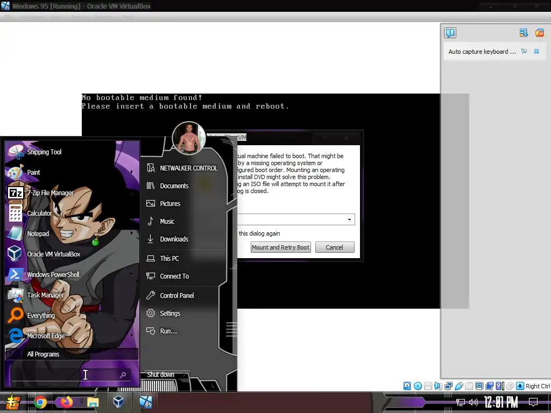Image resolution: width=551 pixels, height=413 pixels.
Task: Dismiss the Auto capture keyboard notification
Action: [x=536, y=51]
